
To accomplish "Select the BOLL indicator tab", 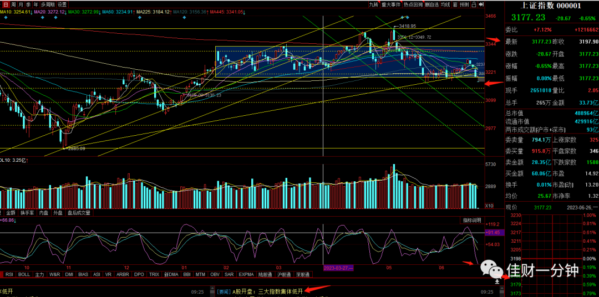I will (x=24, y=274).
